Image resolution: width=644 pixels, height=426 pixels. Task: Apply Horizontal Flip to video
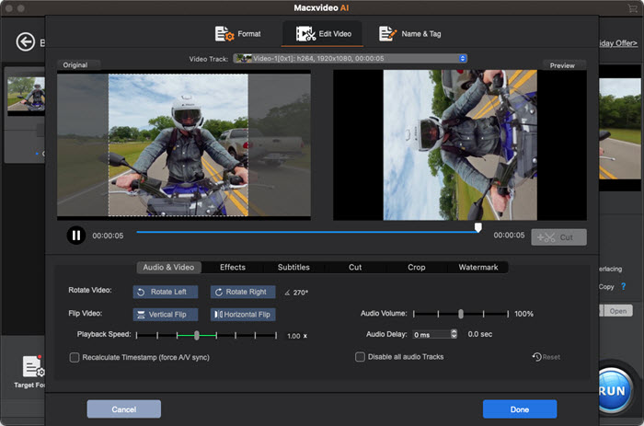243,315
